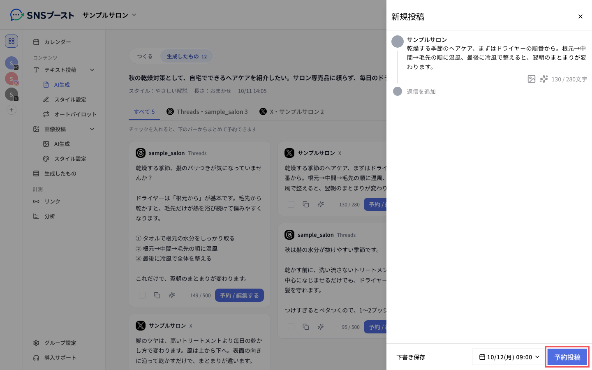Screen dimensions: 592x370
Task: Click the dashboard grid icon in left rail
Action: click(x=12, y=41)
